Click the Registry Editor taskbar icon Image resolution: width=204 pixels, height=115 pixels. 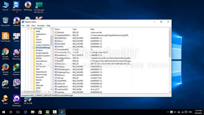(62, 112)
